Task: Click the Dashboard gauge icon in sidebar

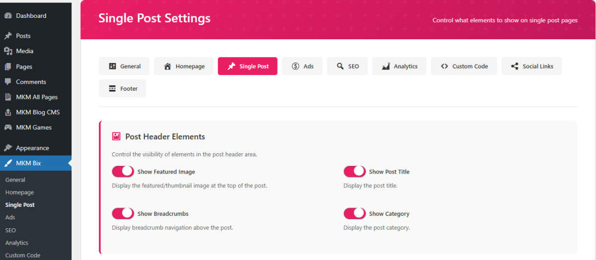Action: tap(8, 16)
